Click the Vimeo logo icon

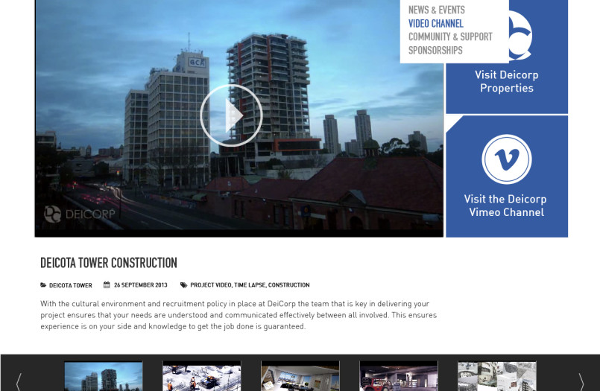[506, 159]
